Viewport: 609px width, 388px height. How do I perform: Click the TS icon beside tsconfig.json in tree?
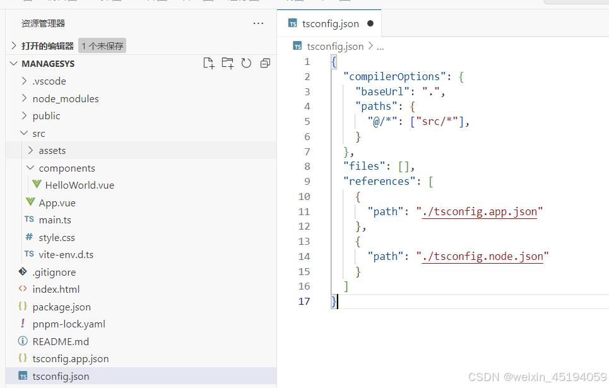tap(23, 376)
